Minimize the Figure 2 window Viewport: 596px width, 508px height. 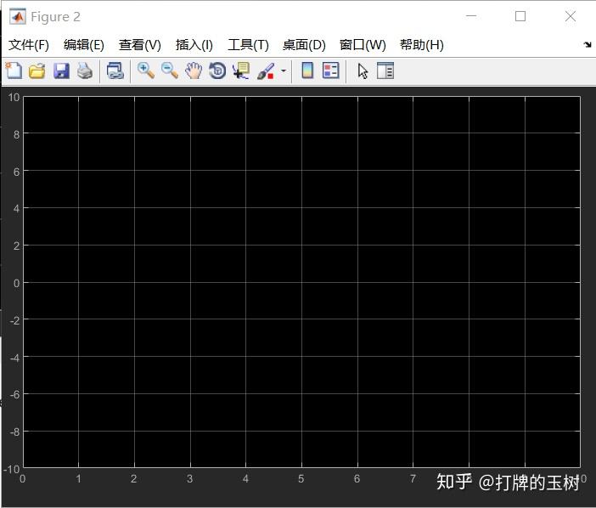[471, 16]
